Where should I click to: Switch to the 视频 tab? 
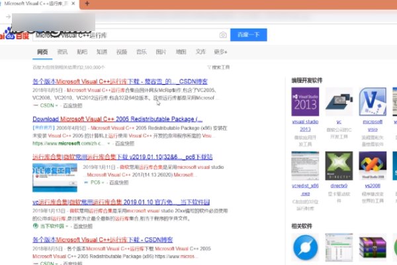coord(122,52)
